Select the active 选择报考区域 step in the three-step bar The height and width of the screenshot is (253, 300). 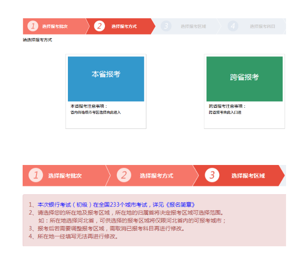248,176
